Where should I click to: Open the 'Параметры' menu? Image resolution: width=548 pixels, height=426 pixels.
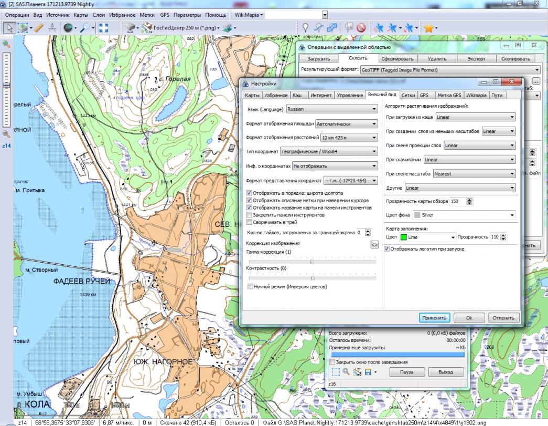[187, 15]
